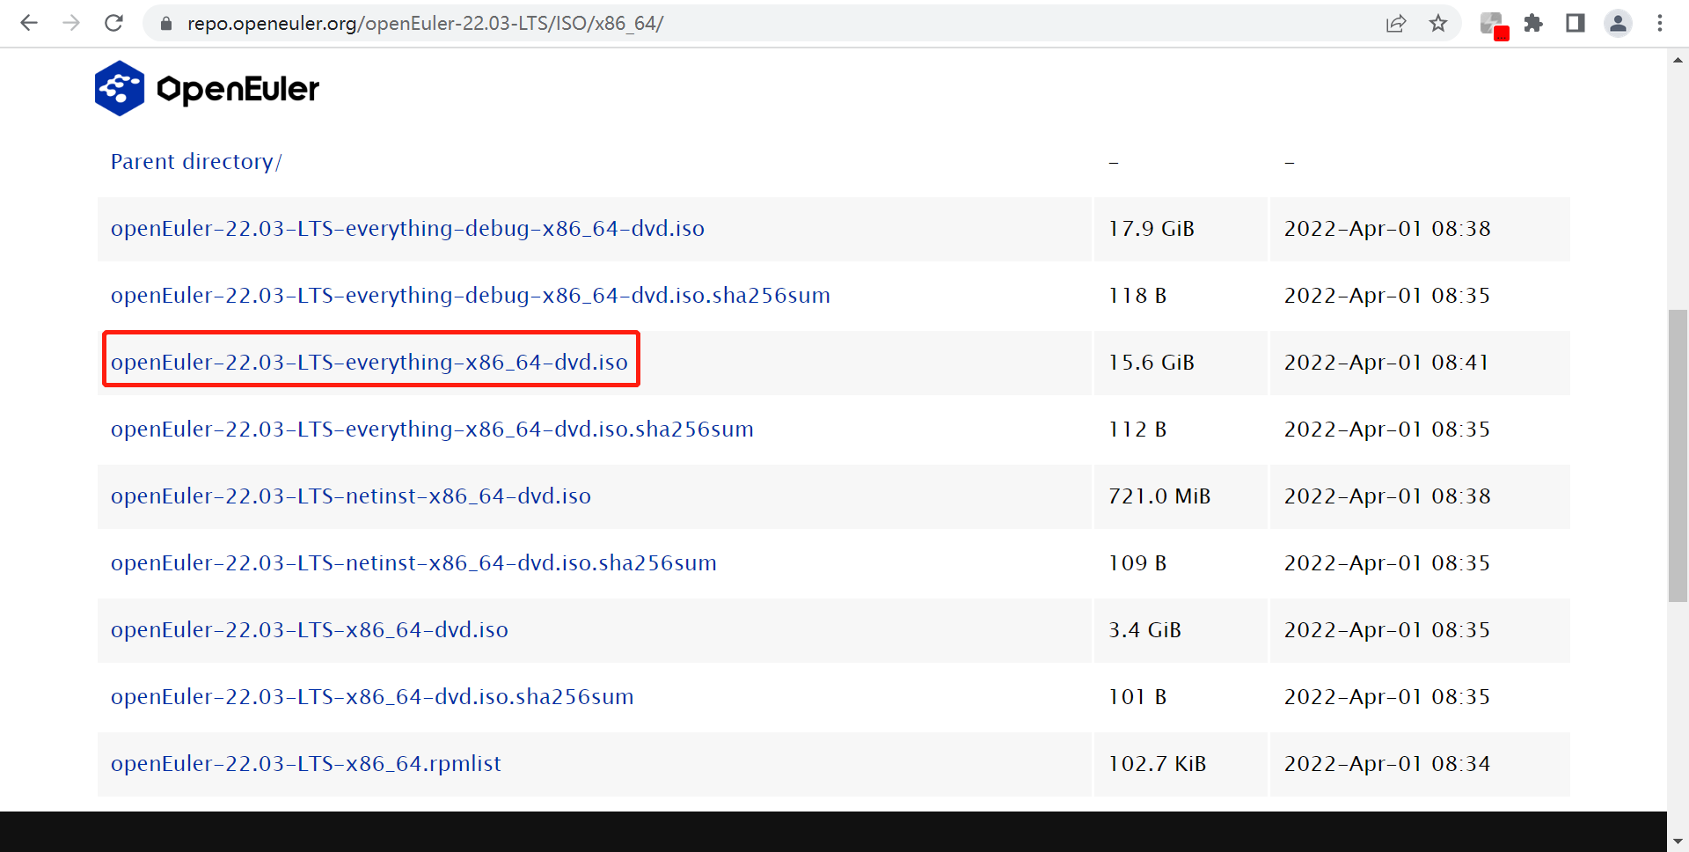Open openEuler-22.03-LTS-x86_64.rpmlist file
The height and width of the screenshot is (852, 1689).
[x=306, y=764]
